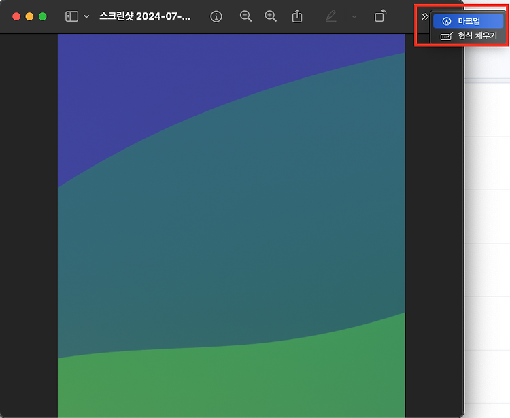Choose 마크업 from the overflow menu
Screen dimensions: 510x418
[x=468, y=21]
